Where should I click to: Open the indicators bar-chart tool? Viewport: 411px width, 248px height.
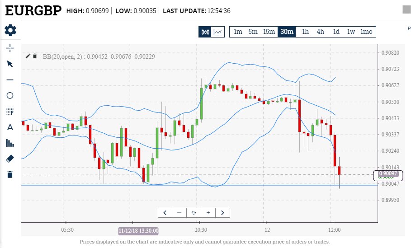pyautogui.click(x=10, y=143)
